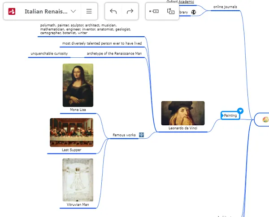The height and width of the screenshot is (217, 269).
Task: Open the Last Supper image
Action: (x=72, y=132)
